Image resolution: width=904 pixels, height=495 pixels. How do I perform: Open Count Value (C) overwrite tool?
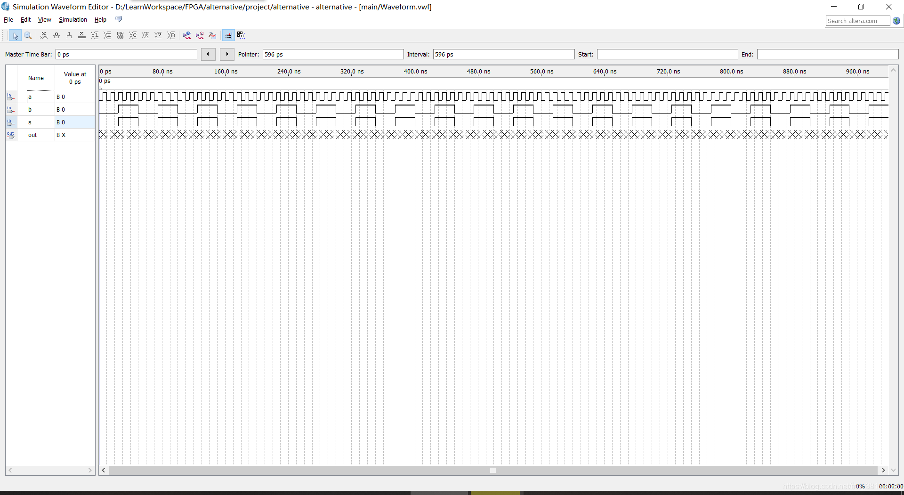click(x=133, y=35)
